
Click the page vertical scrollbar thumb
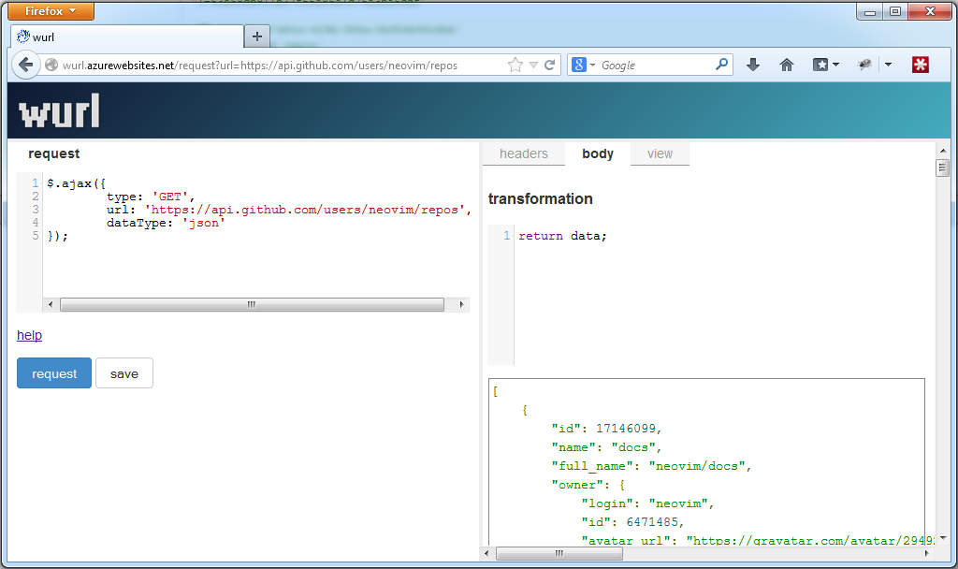942,168
